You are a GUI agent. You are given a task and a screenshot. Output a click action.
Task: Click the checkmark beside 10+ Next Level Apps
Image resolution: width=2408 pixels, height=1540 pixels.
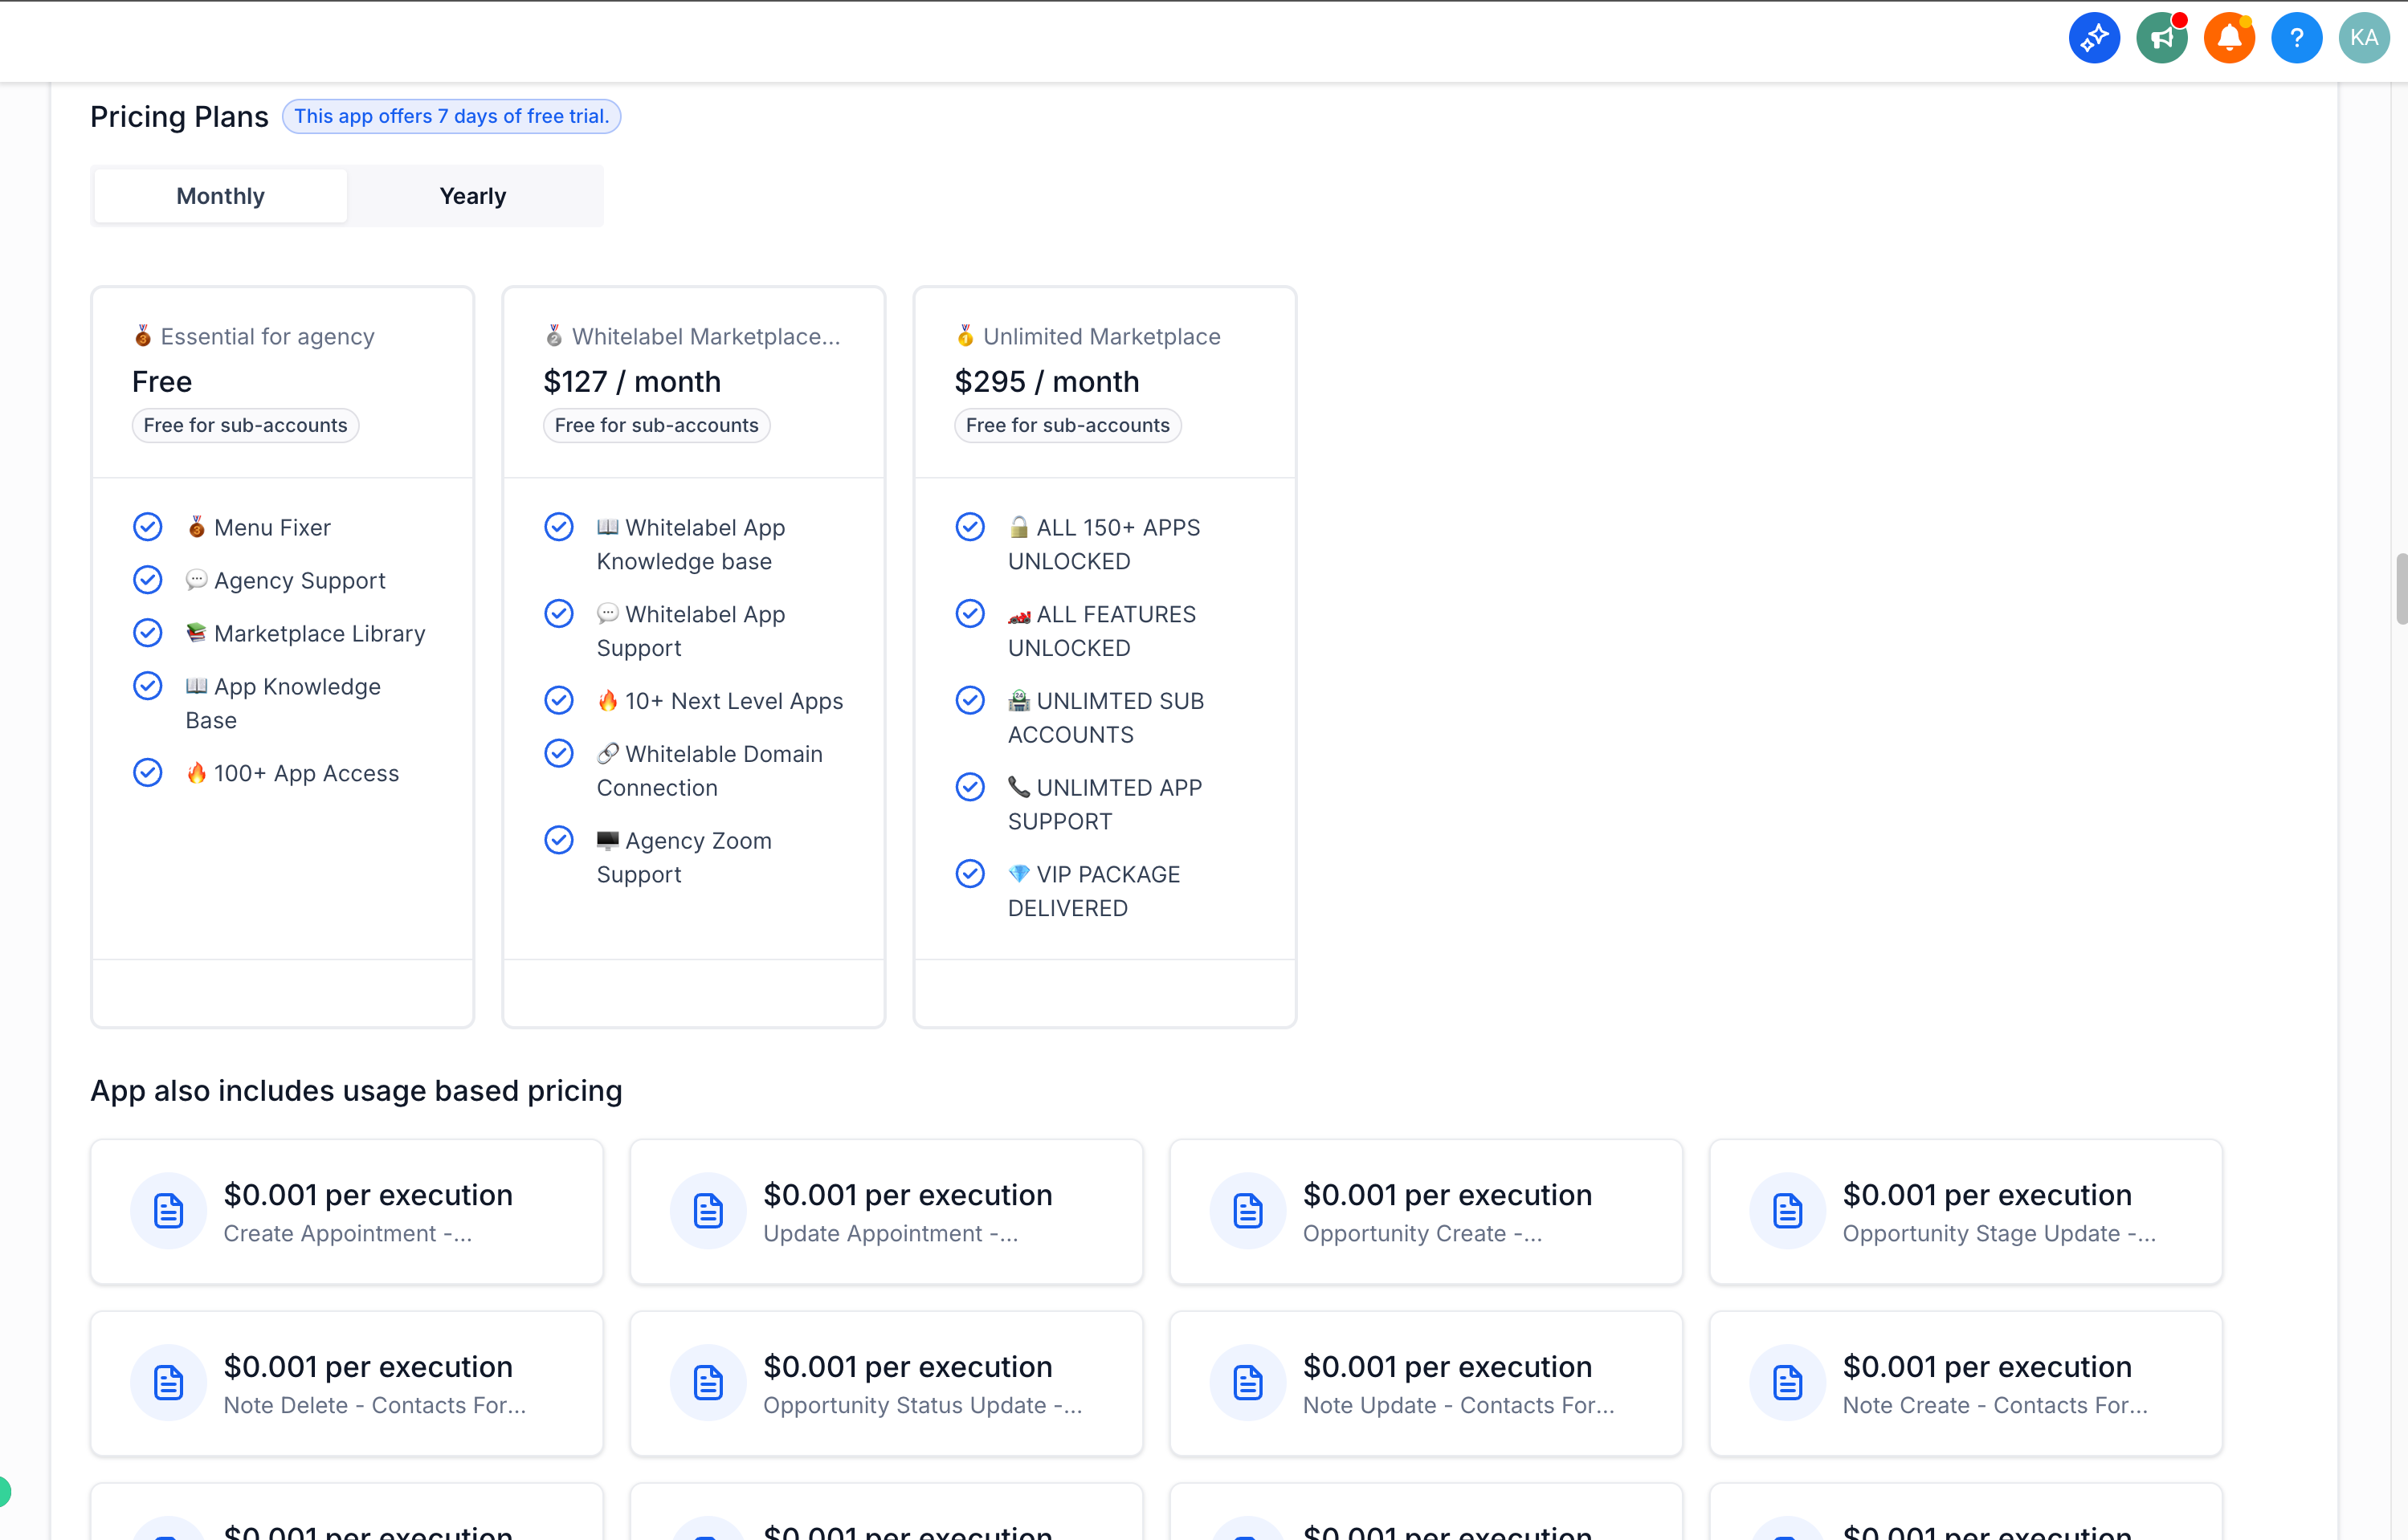click(559, 700)
